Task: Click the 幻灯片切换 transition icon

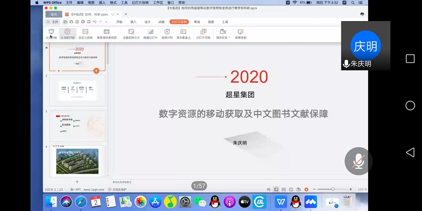Action: click(203, 33)
